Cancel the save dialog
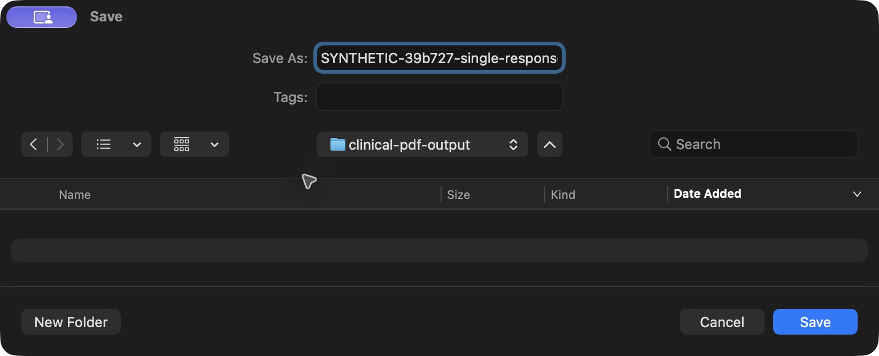The height and width of the screenshot is (356, 879). point(722,322)
